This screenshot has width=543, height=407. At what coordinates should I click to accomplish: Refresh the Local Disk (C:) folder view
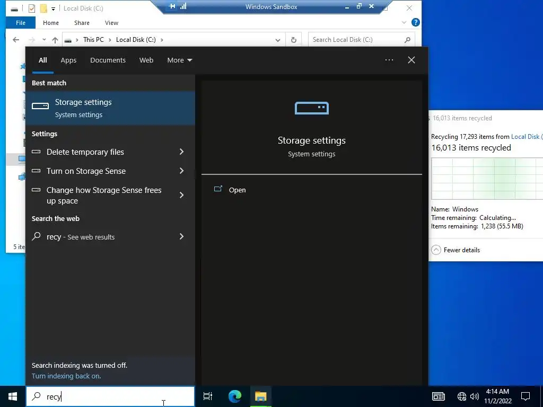coord(294,40)
